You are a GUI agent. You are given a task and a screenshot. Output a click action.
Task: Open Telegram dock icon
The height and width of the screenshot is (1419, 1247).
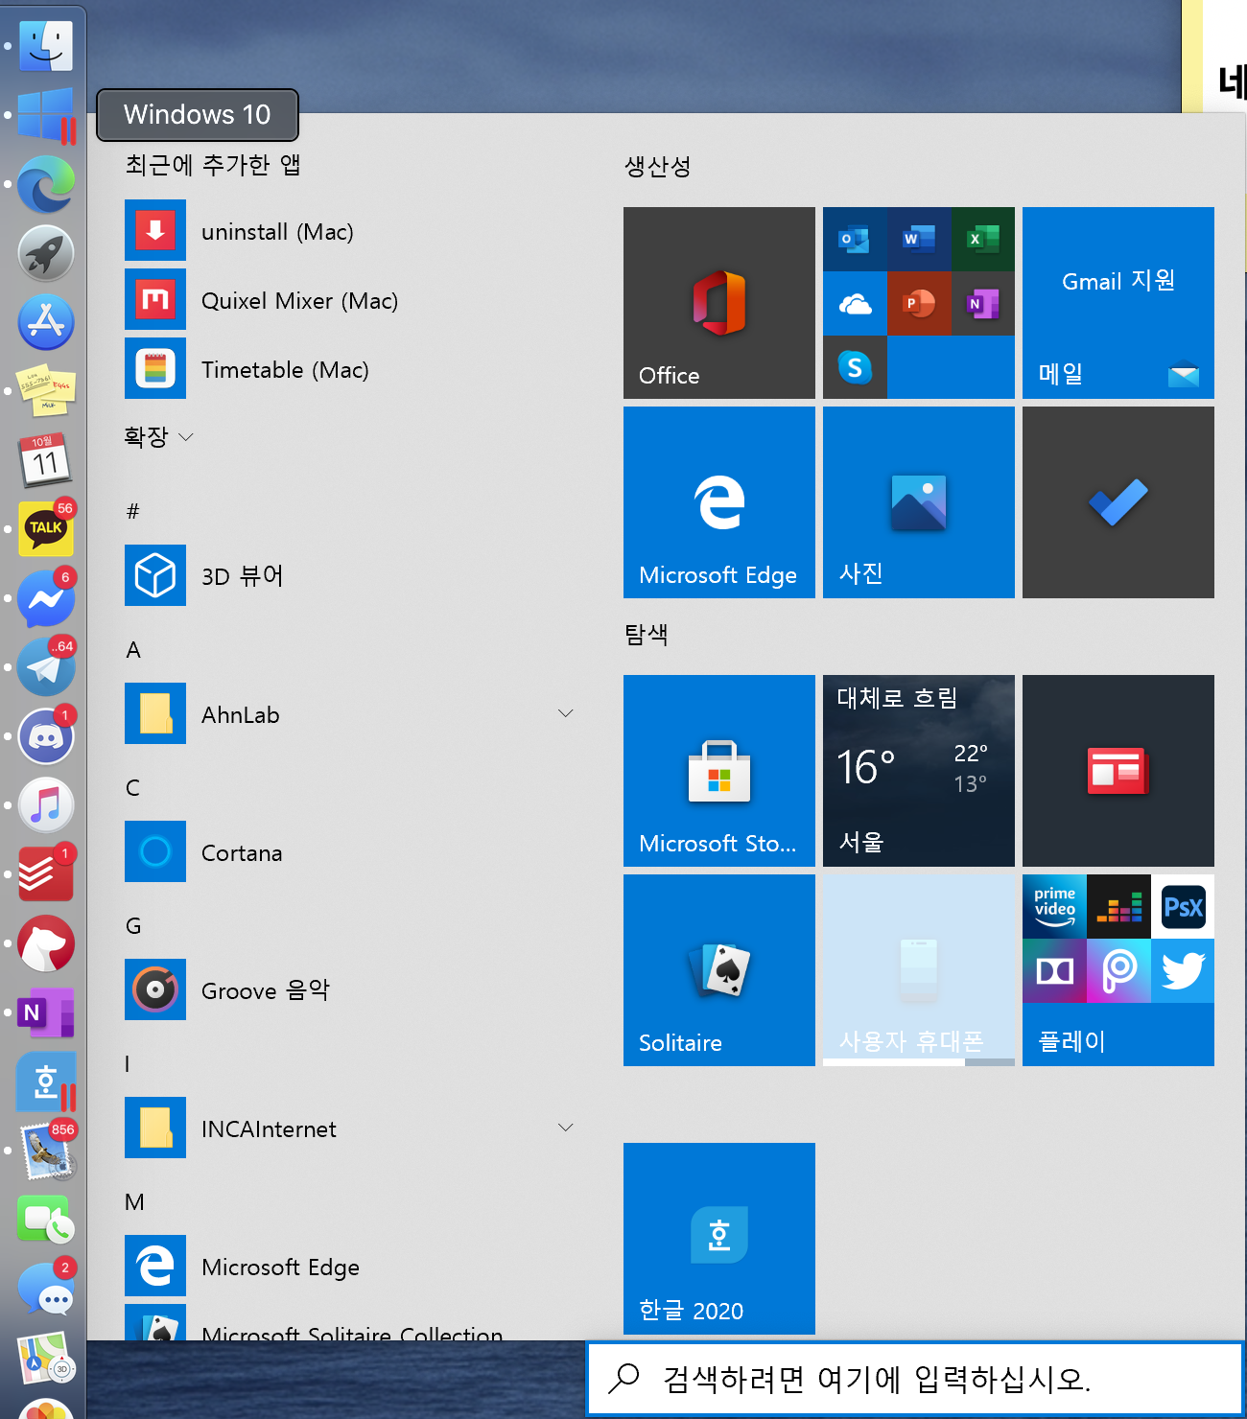[45, 667]
